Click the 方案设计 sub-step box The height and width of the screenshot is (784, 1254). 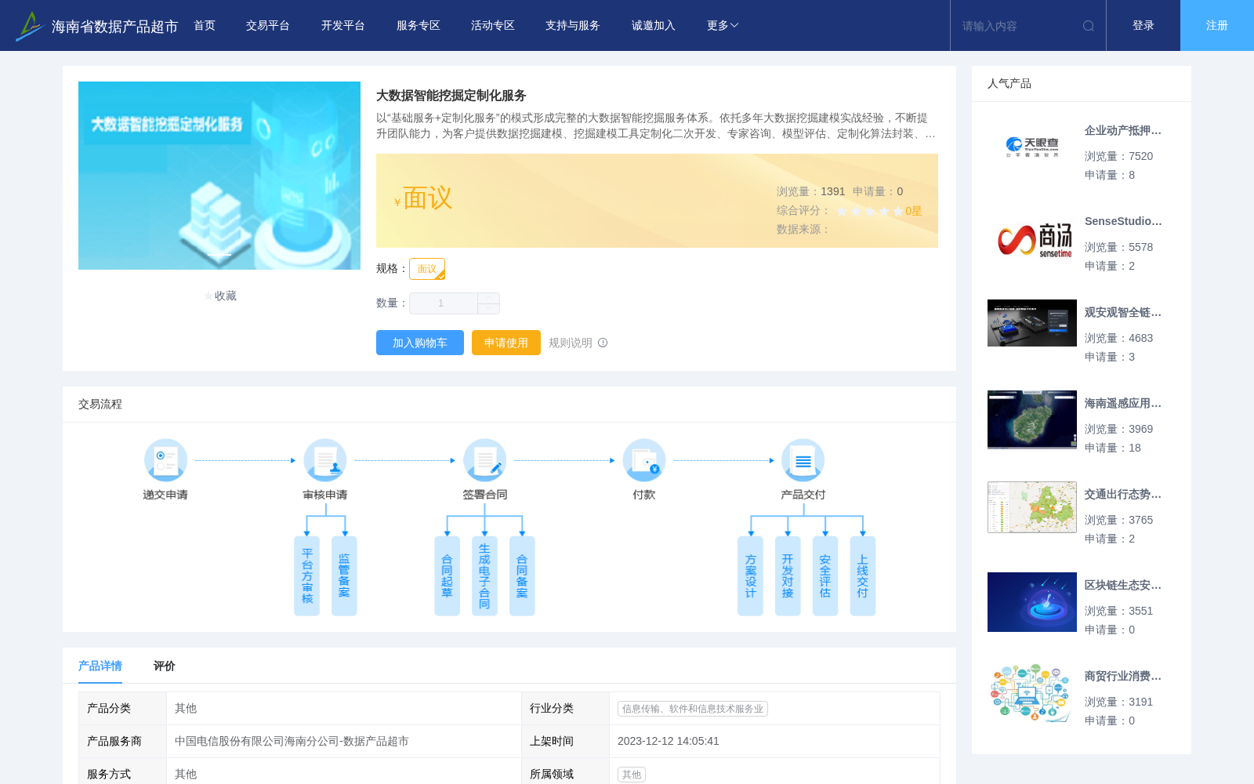[x=750, y=576]
